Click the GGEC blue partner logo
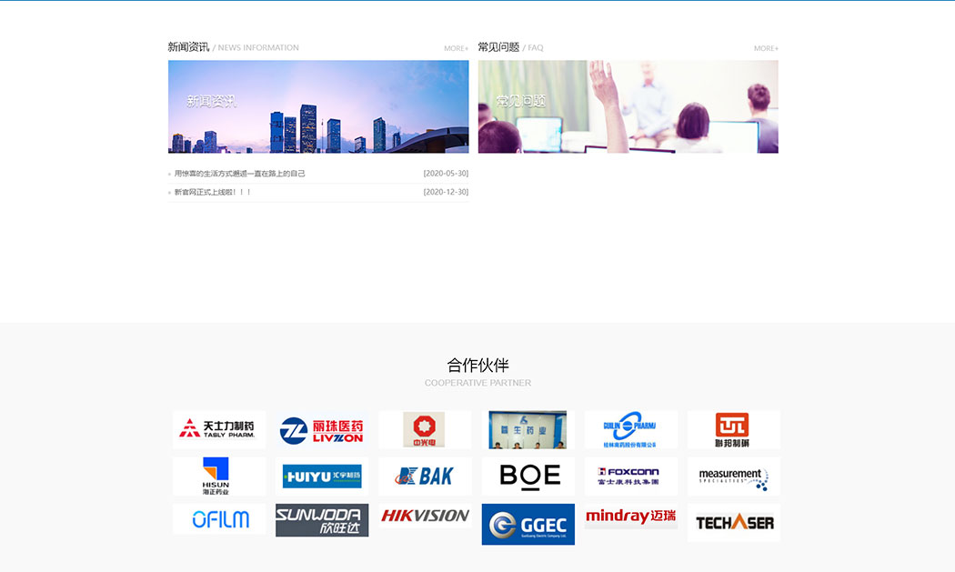This screenshot has width=955, height=572. point(528,524)
